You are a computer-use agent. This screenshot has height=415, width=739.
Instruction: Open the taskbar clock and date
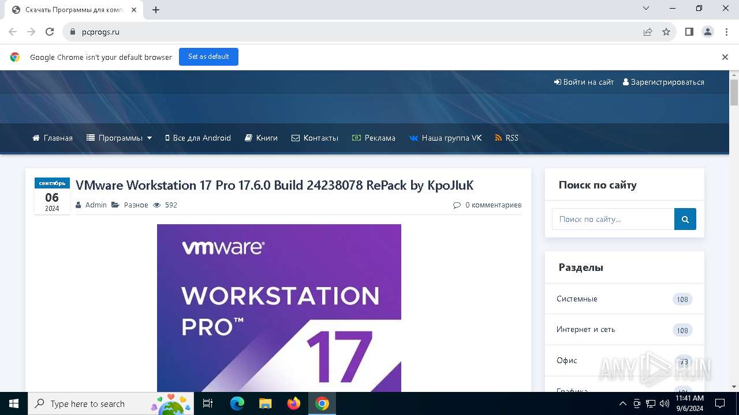(x=689, y=403)
